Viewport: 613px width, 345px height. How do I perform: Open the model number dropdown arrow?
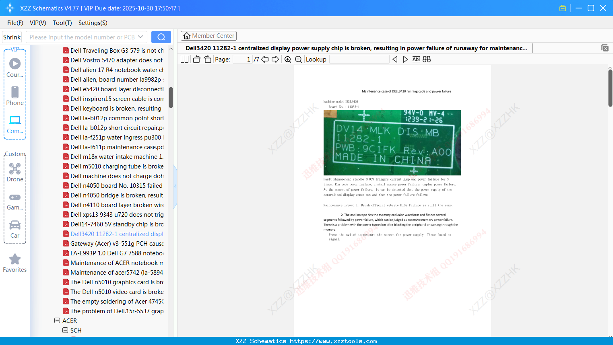(x=140, y=37)
